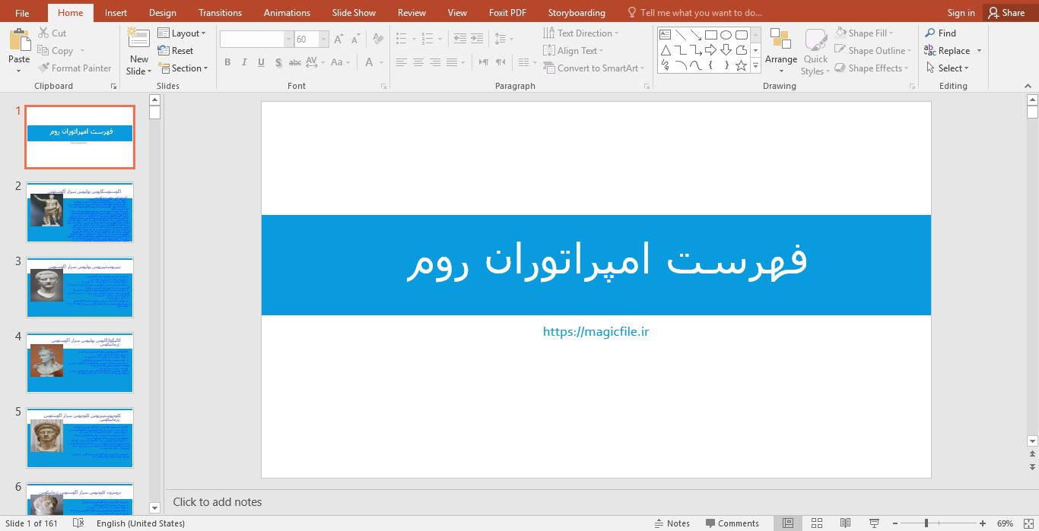Select the Format Painter brush
This screenshot has height=531, width=1039.
pos(43,68)
